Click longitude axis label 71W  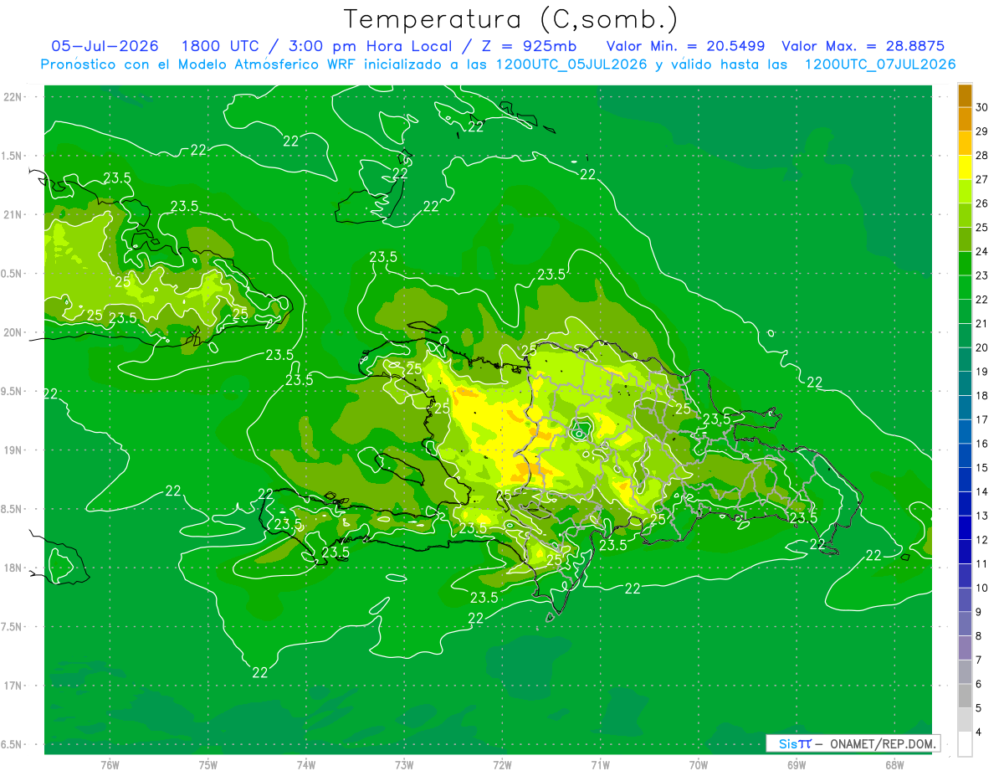600,765
